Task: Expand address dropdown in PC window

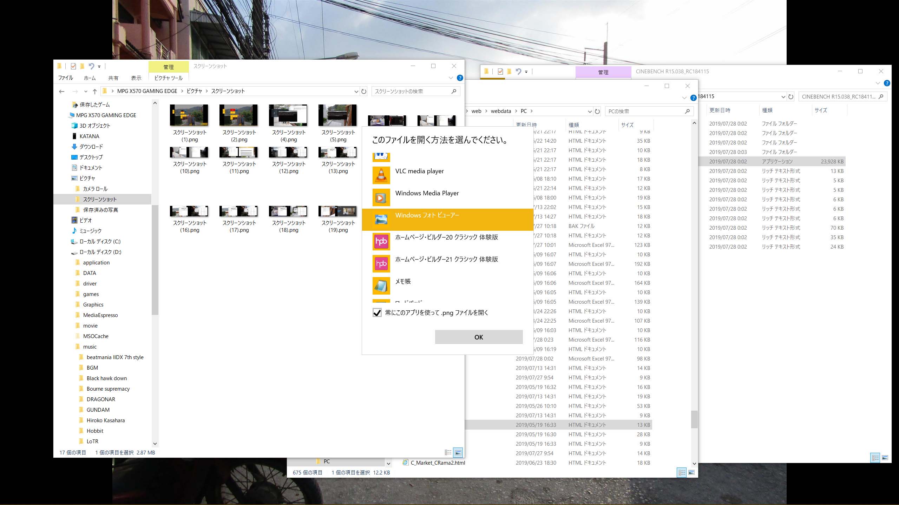Action: pyautogui.click(x=590, y=112)
